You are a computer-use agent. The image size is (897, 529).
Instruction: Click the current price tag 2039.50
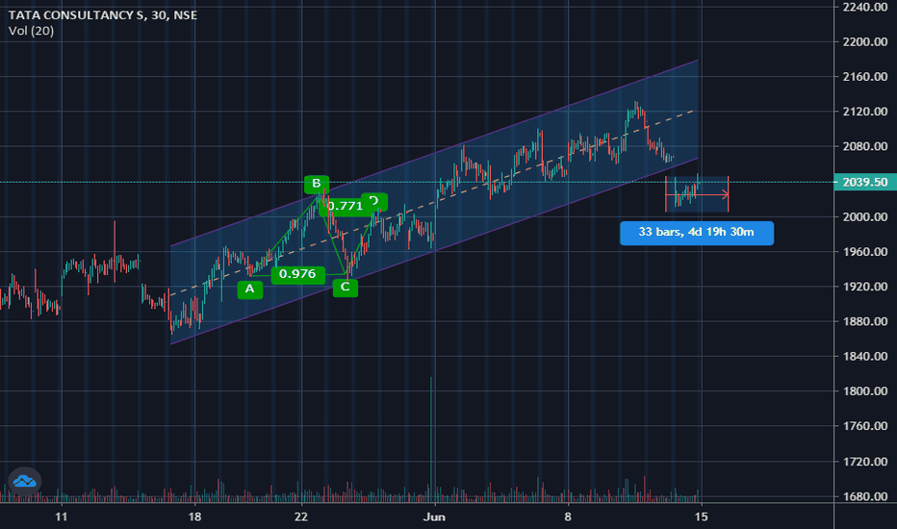(865, 182)
